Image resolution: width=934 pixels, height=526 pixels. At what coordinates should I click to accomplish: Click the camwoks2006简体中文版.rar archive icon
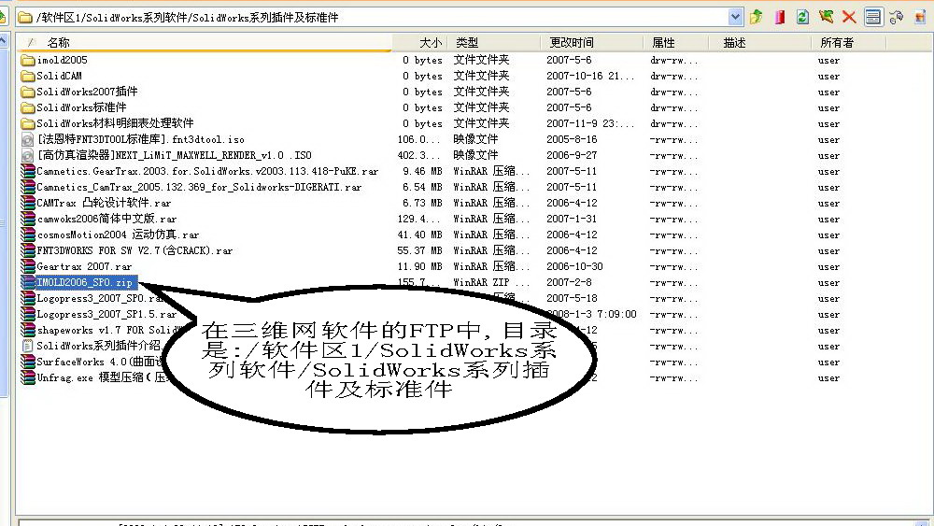tap(27, 220)
